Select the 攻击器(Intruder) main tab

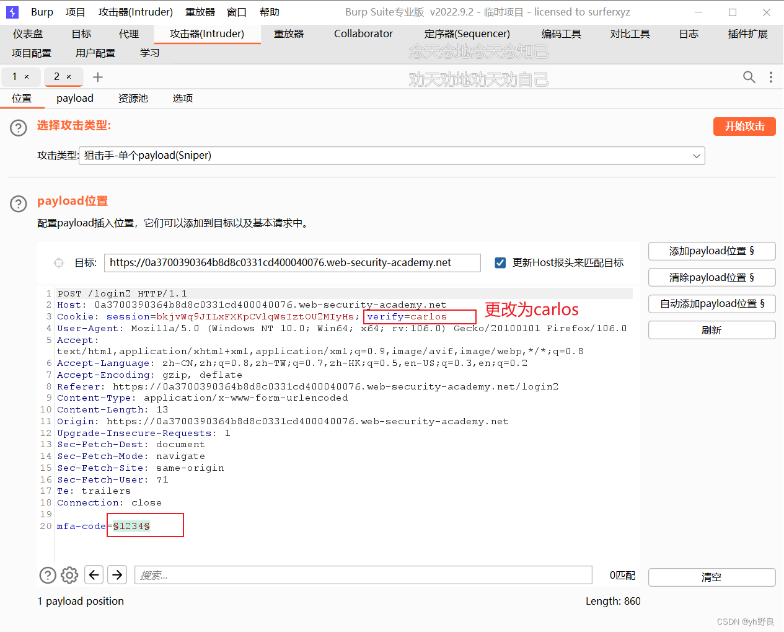pyautogui.click(x=207, y=34)
